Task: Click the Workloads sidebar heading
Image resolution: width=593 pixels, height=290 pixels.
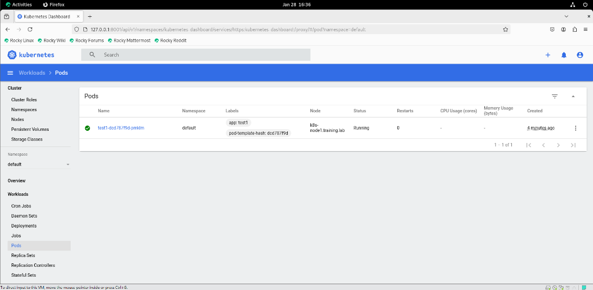Action: point(18,194)
